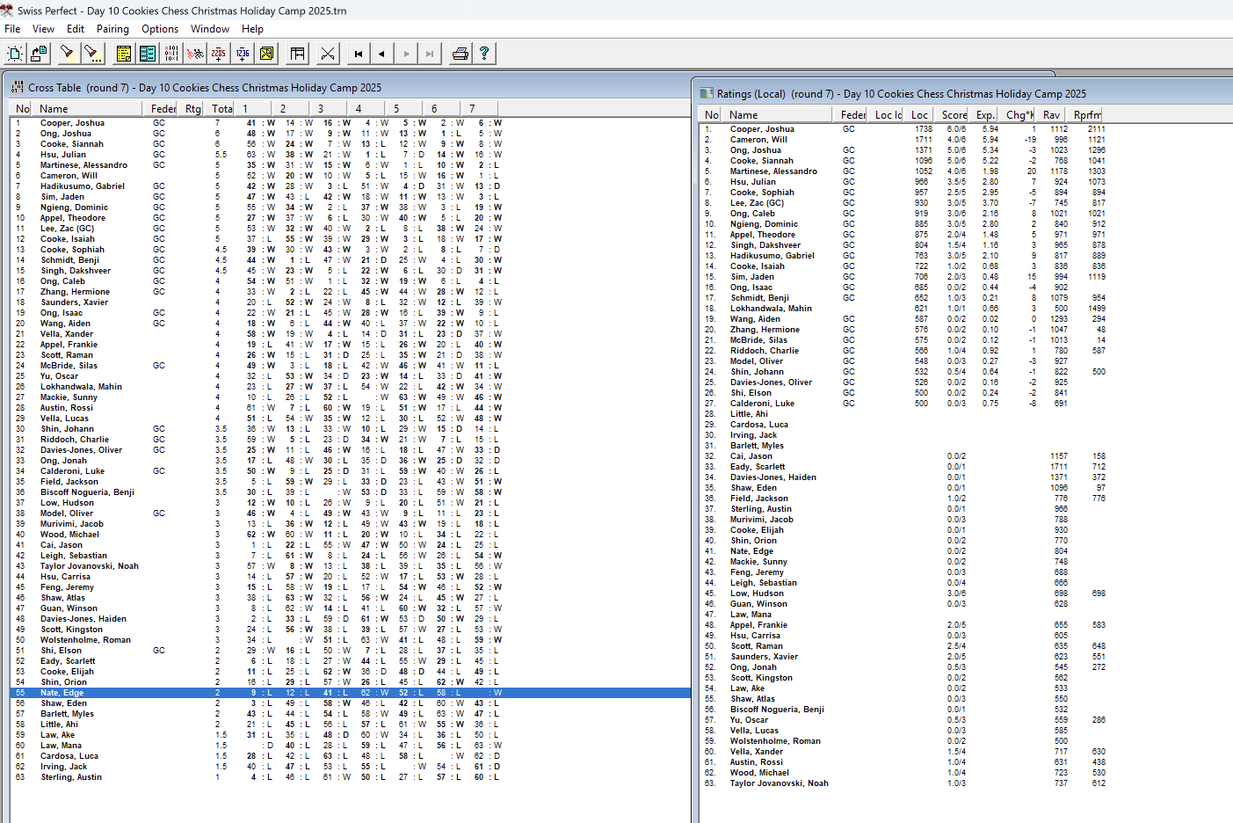This screenshot has width=1233, height=823.
Task: Open the yellow player list notepad icon
Action: [124, 54]
